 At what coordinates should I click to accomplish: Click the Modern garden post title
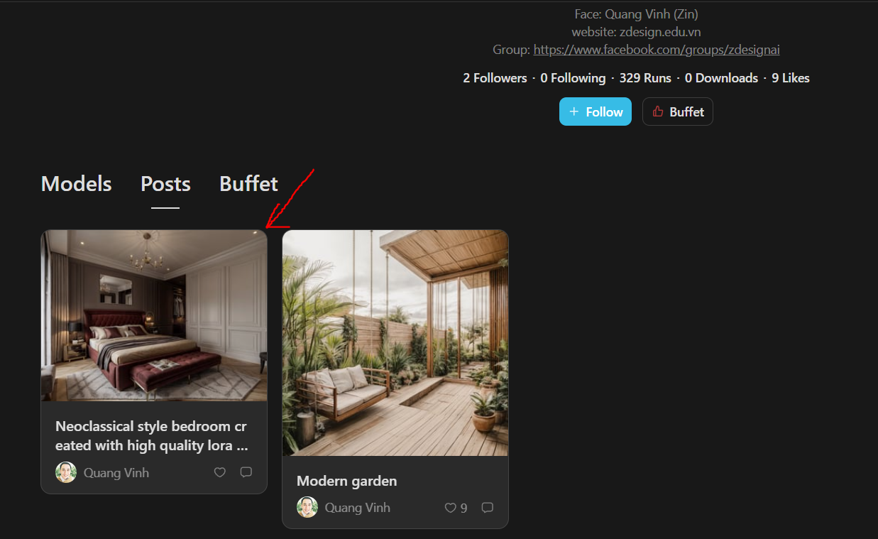click(346, 481)
